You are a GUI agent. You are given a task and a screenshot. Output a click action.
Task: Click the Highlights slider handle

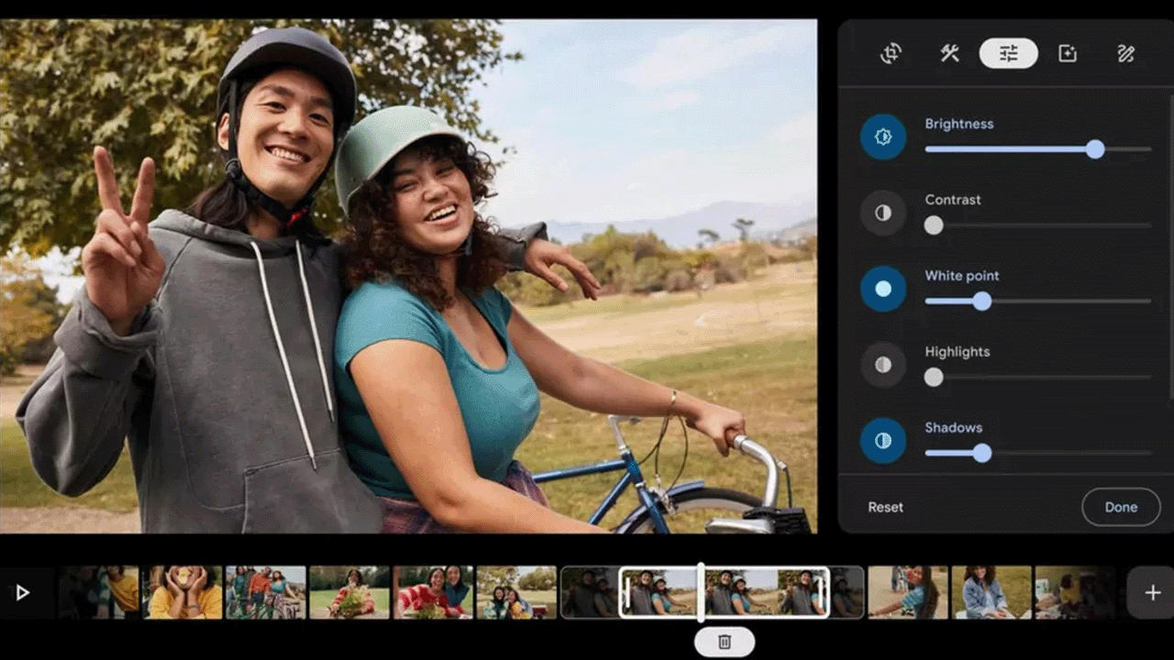934,378
